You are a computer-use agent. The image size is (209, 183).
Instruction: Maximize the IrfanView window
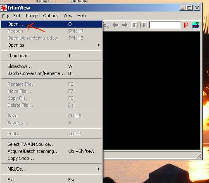(x=190, y=8)
